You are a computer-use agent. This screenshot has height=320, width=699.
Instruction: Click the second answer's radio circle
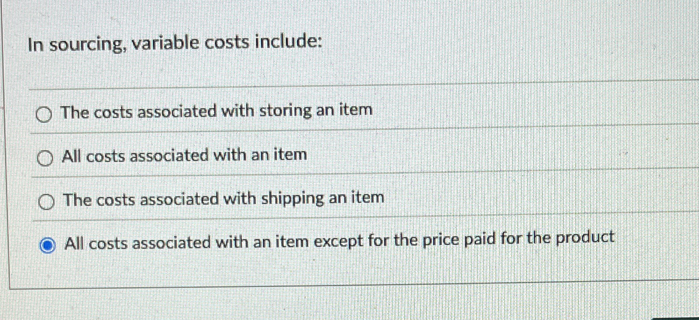coord(44,159)
